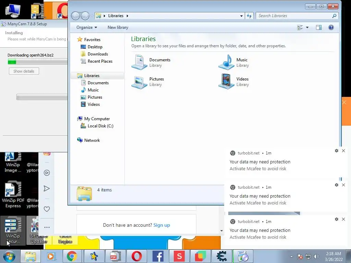Click the taskbar clock showing 2:18 AM
Viewport: 351px width, 263px height.
(334, 256)
